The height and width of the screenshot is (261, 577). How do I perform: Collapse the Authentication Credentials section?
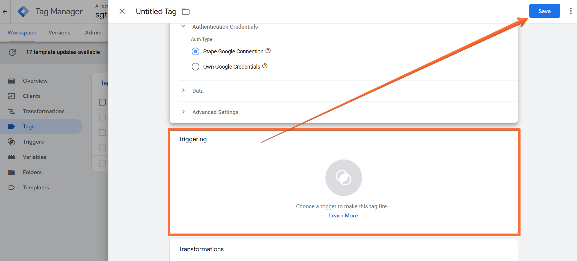183,27
